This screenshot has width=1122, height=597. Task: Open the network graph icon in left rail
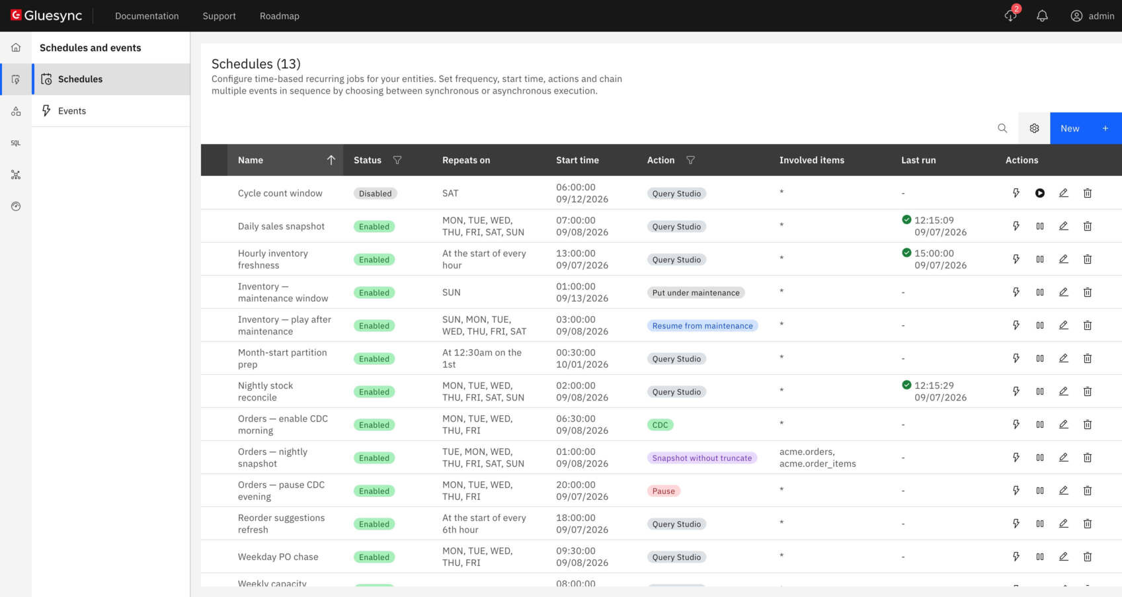(x=16, y=175)
